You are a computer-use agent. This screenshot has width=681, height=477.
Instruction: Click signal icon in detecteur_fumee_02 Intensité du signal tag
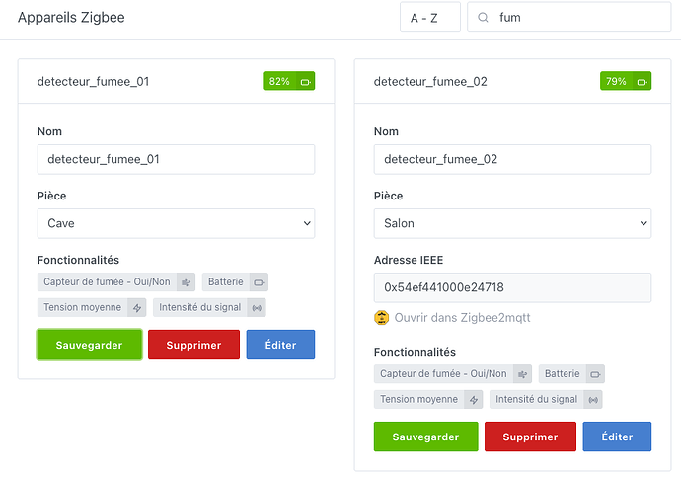click(x=593, y=400)
